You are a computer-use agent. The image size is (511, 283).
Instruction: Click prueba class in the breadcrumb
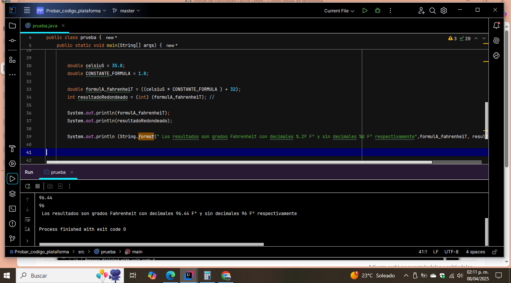click(x=105, y=252)
